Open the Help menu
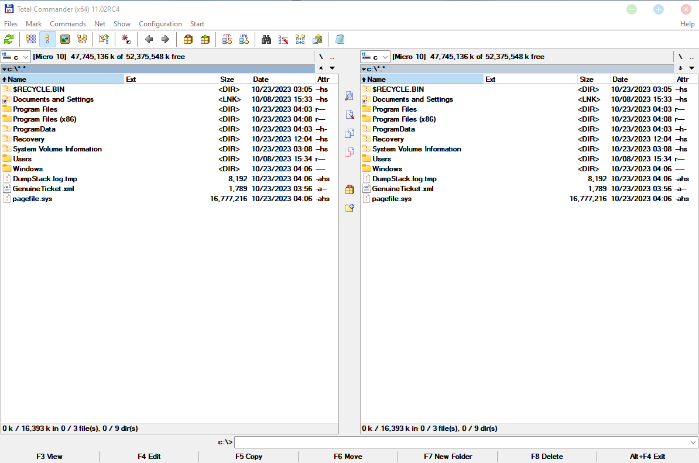Viewport: 699px width, 463px height. (x=687, y=23)
